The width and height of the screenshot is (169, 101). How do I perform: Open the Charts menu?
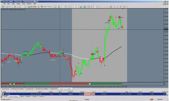click(x=18, y=4)
